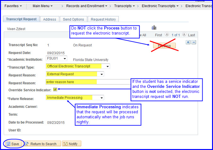The height and width of the screenshot is (150, 213).
Task: Switch to the Request History tab
Action: click(103, 19)
